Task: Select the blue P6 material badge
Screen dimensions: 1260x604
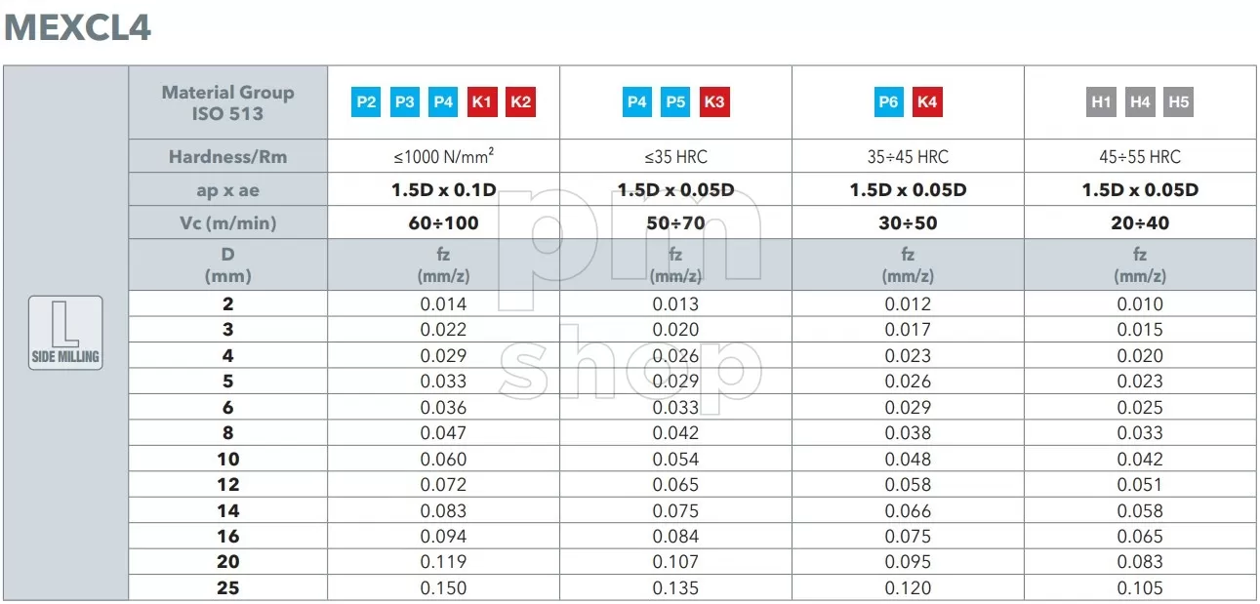Action: (888, 101)
